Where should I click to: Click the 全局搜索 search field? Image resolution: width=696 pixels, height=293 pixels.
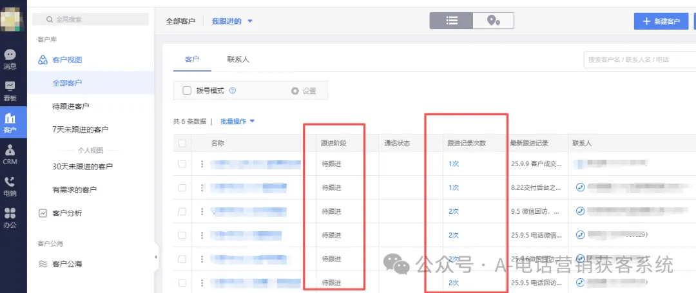point(91,19)
